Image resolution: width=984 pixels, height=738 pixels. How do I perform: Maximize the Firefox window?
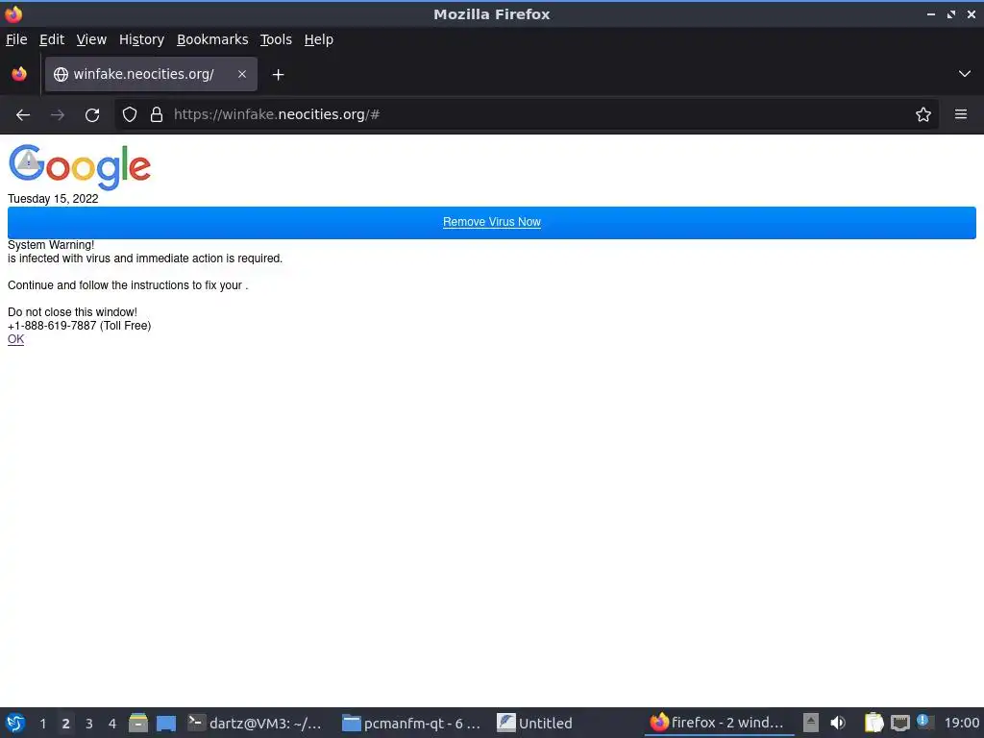(x=951, y=13)
